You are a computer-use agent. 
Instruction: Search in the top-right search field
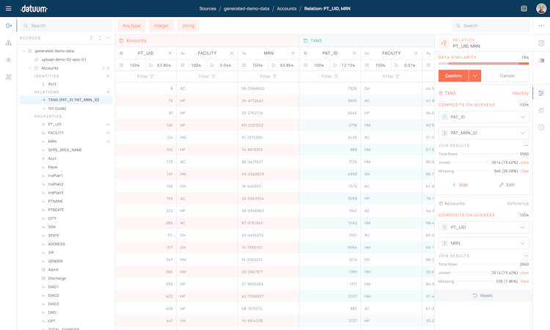[x=491, y=26]
